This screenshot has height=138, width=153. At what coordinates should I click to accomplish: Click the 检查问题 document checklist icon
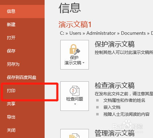click(x=75, y=91)
